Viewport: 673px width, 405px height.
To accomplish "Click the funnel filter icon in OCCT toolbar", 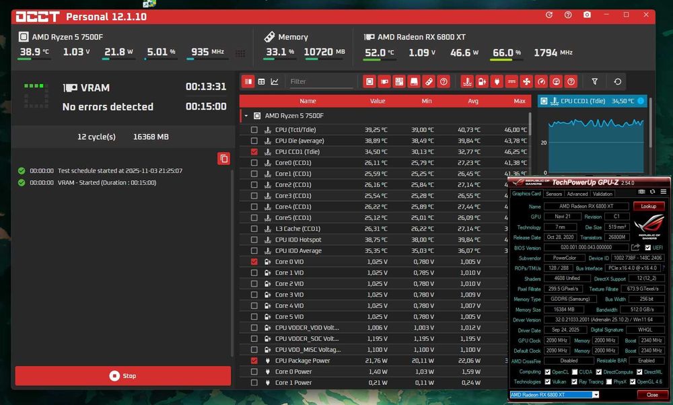I will tap(595, 81).
